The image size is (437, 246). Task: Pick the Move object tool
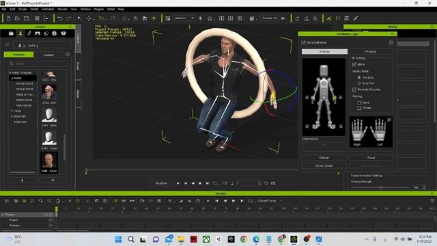[x=89, y=18]
